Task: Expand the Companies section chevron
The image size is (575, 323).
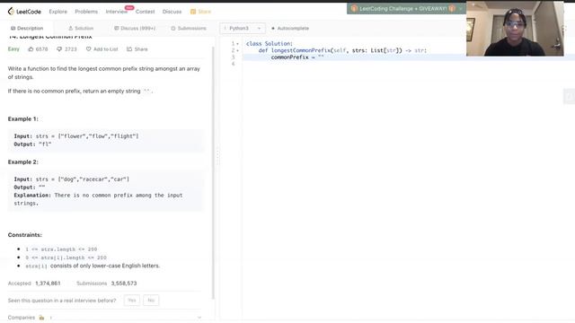Action: [199, 318]
